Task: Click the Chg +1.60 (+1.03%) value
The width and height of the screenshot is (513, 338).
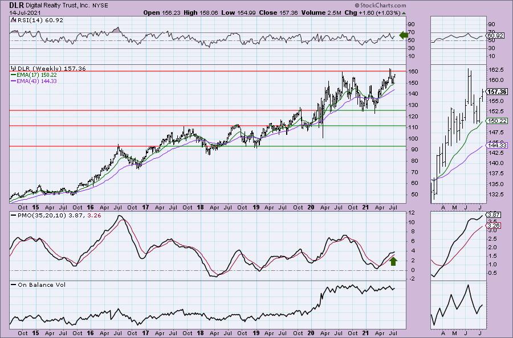Action: coord(372,13)
